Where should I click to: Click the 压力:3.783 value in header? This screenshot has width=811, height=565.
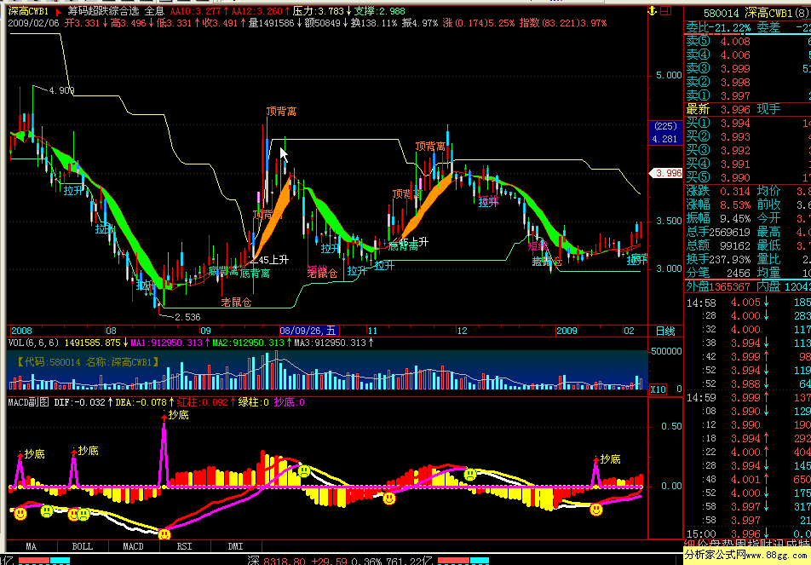click(319, 11)
